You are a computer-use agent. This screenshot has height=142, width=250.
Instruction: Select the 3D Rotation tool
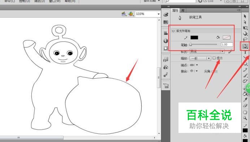click(x=245, y=33)
